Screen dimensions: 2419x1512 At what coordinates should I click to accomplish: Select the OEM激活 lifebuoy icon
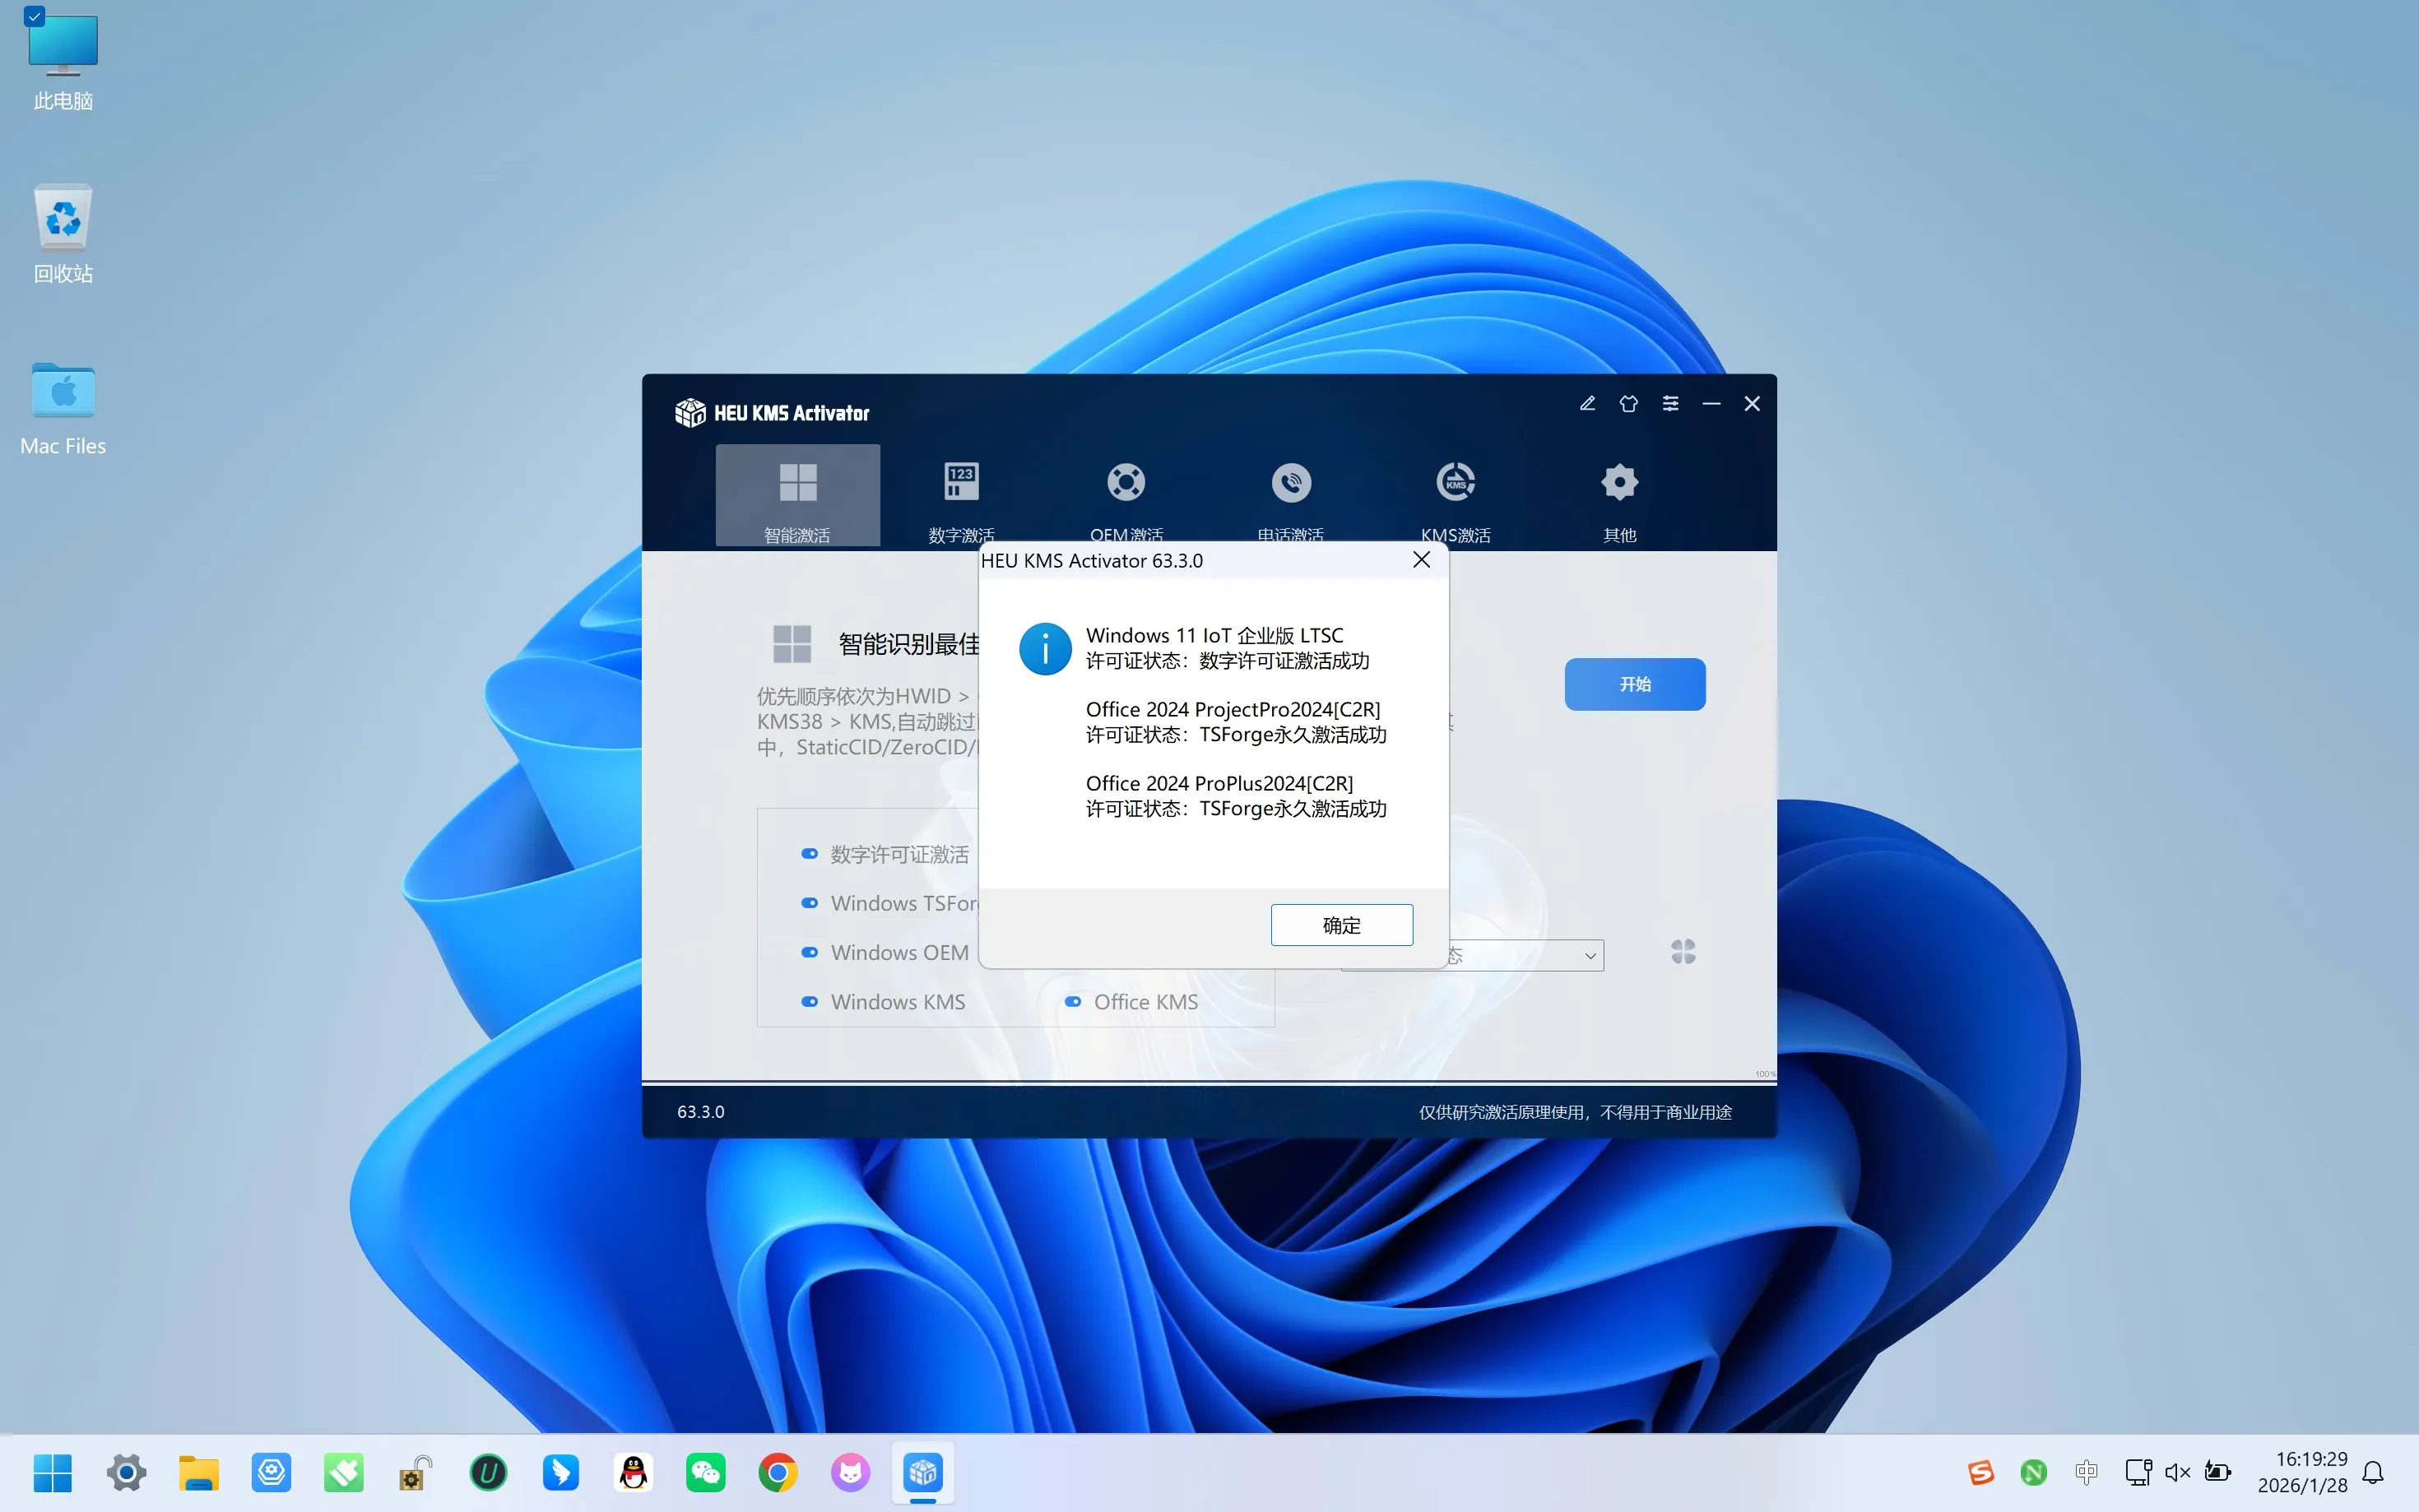(1126, 483)
